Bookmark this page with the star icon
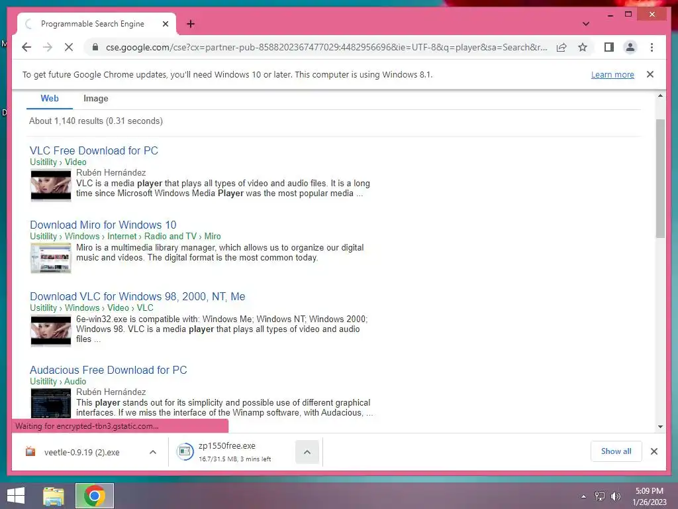Viewport: 678px width, 509px height. tap(583, 47)
